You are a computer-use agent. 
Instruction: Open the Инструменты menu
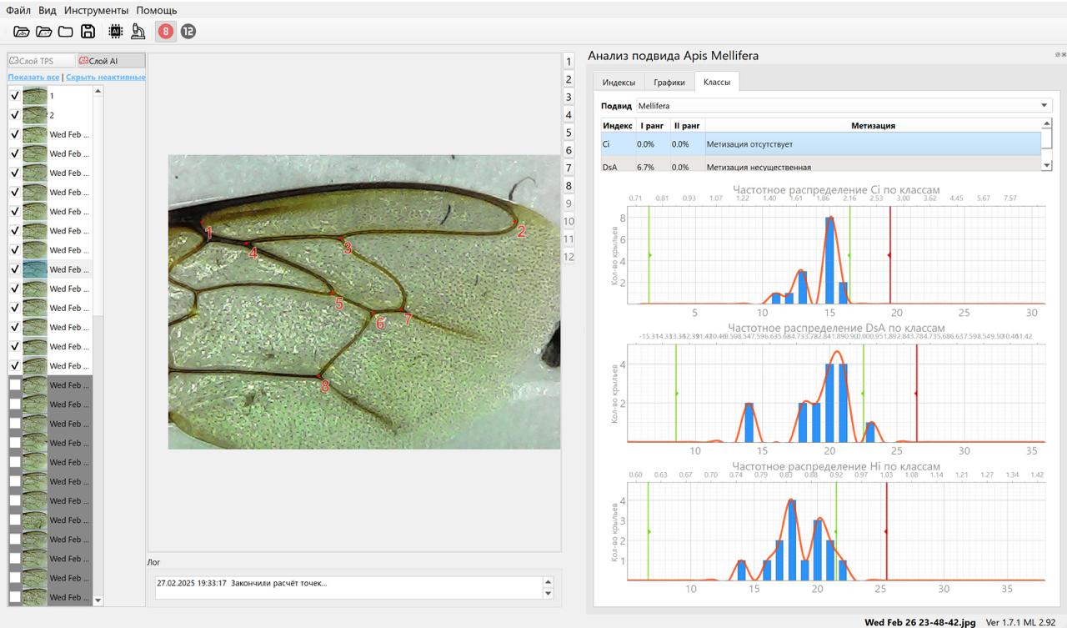pyautogui.click(x=96, y=11)
